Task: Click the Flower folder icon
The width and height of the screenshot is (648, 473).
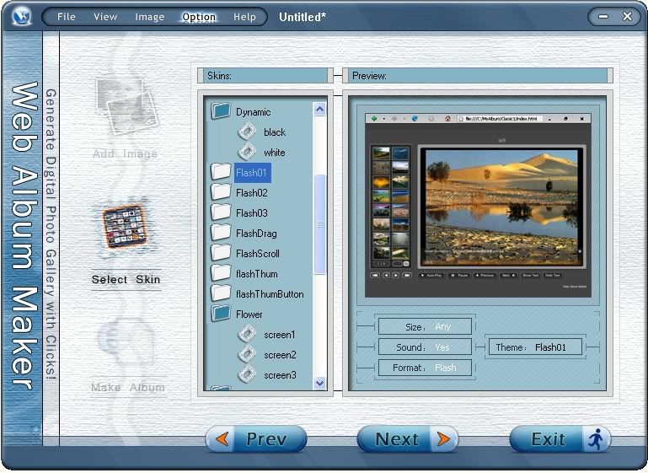Action: 220,314
